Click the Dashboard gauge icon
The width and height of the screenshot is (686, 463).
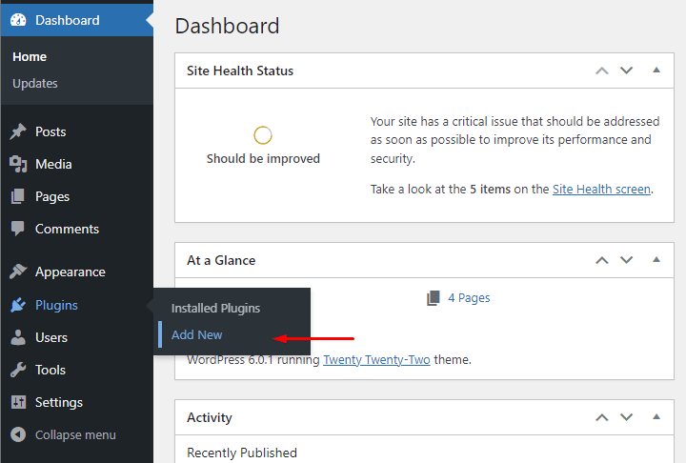click(18, 20)
